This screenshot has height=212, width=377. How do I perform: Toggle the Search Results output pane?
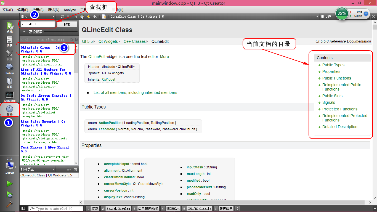116,209
